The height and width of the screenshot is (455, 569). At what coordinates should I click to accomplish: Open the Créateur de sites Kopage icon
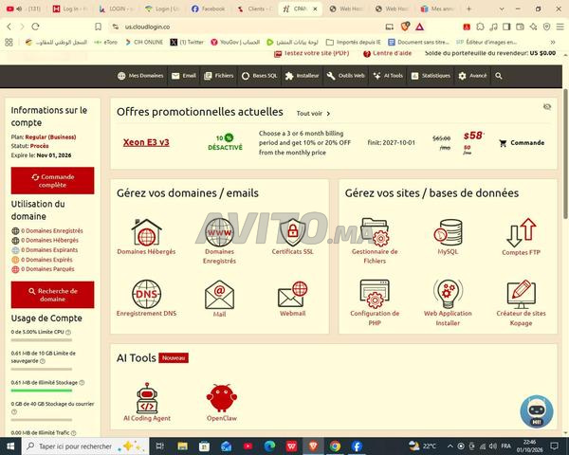pyautogui.click(x=521, y=294)
